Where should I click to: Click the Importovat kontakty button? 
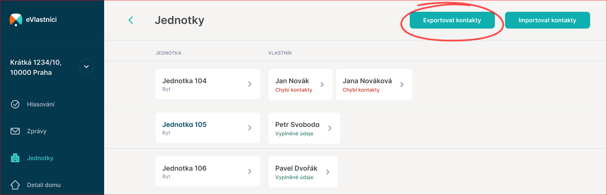[547, 20]
